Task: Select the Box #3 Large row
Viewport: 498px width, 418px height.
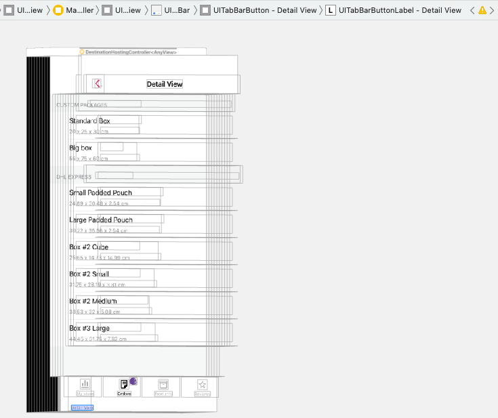Action: 89,328
